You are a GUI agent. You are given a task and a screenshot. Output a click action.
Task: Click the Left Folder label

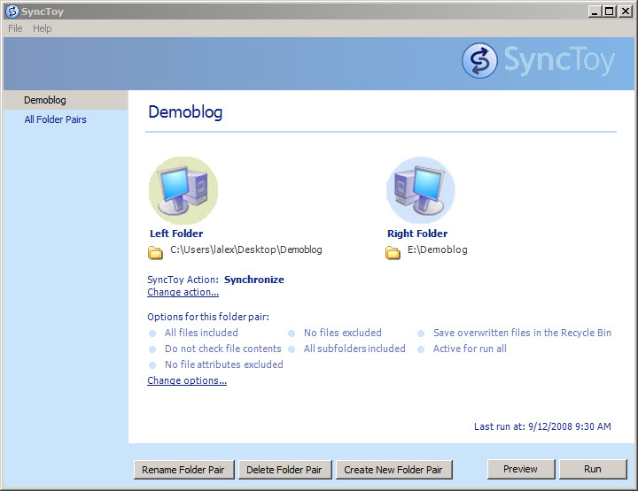pyautogui.click(x=176, y=234)
